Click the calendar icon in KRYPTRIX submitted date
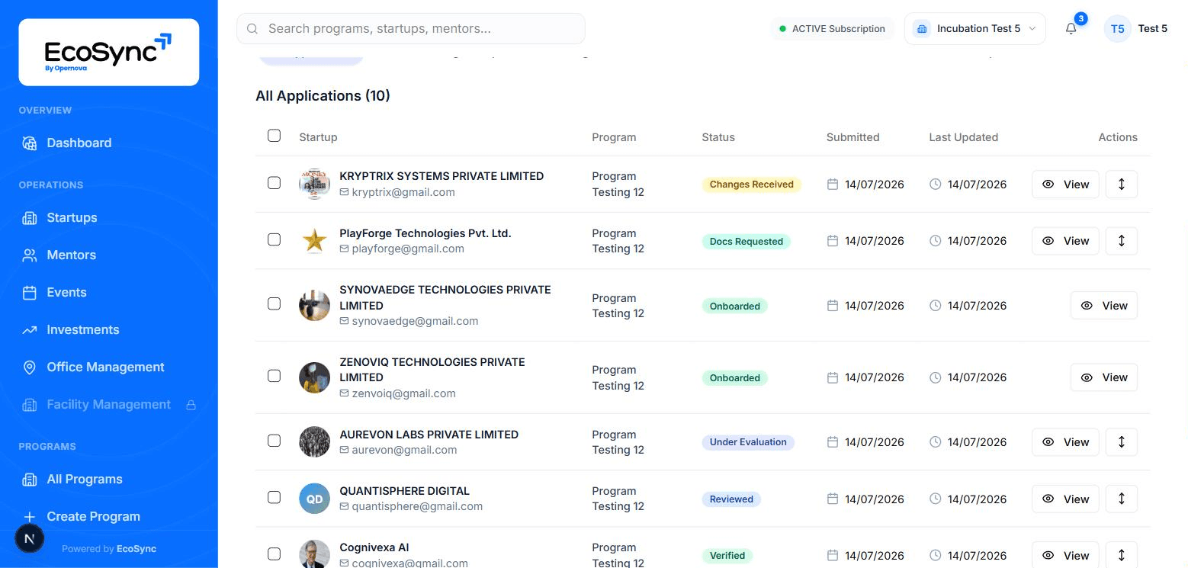Screen dimensions: 1188x568 point(833,184)
